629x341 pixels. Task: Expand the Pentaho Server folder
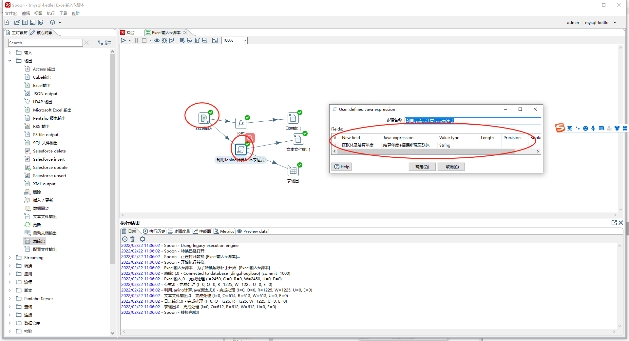tap(10, 298)
